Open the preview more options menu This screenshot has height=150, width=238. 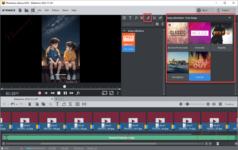(x=118, y=93)
